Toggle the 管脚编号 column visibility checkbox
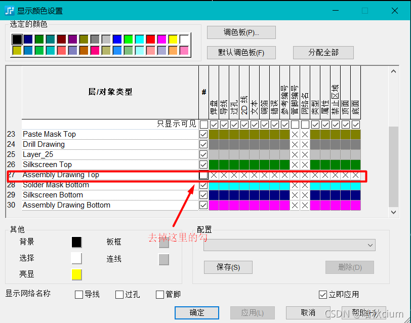The image size is (411, 323). (295, 125)
